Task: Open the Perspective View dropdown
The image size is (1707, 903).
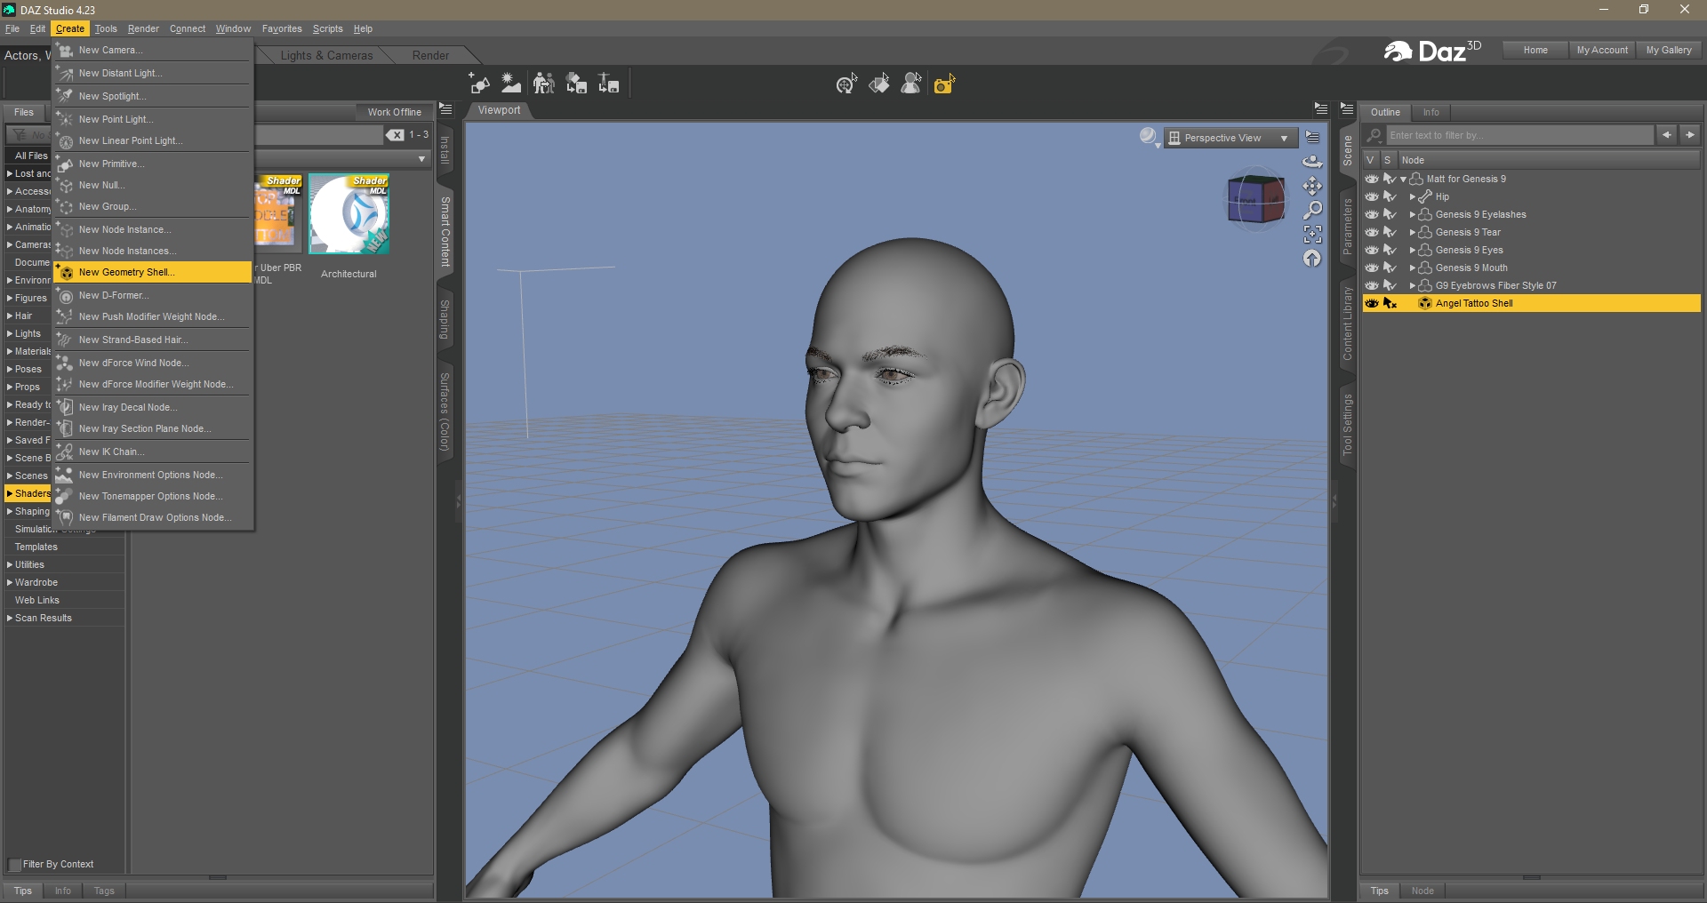Action: tap(1229, 138)
